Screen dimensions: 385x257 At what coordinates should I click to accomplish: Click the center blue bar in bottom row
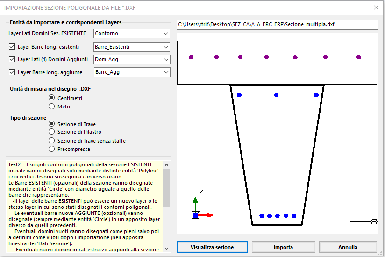point(278,216)
